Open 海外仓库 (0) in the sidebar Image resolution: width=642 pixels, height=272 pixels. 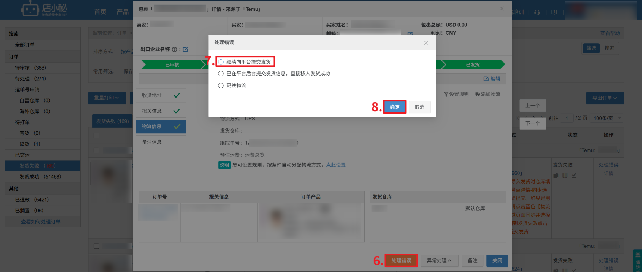point(43,111)
